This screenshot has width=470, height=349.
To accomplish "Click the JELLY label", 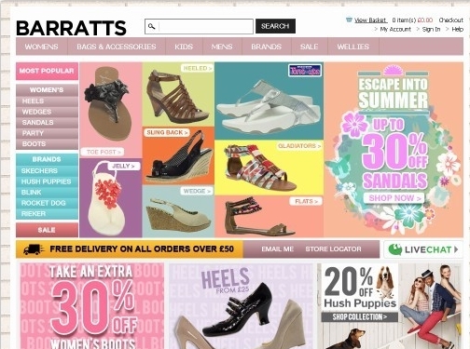I will click(123, 166).
